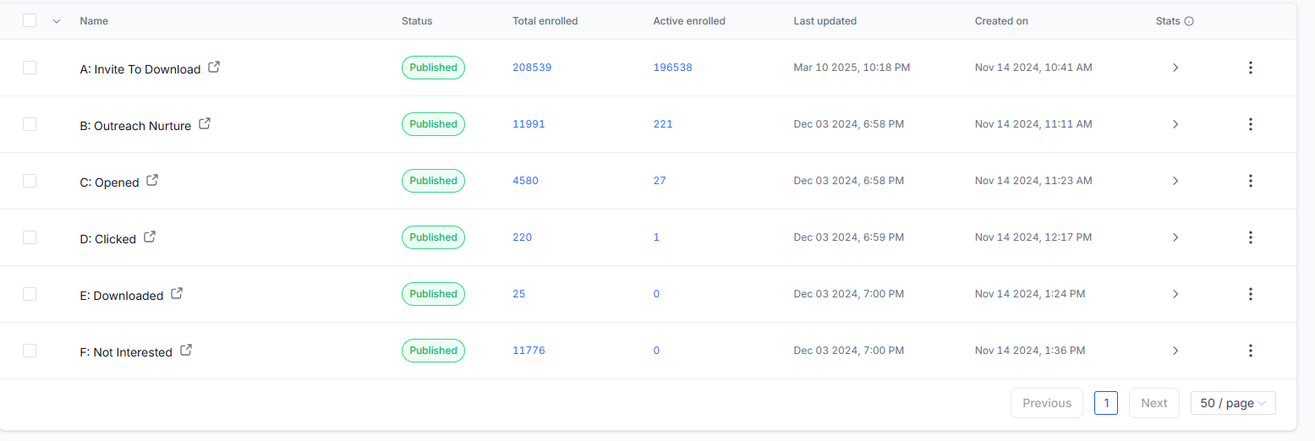Open the bulk selection dropdown chevron in header
Screen dimensions: 1315x441
click(57, 21)
